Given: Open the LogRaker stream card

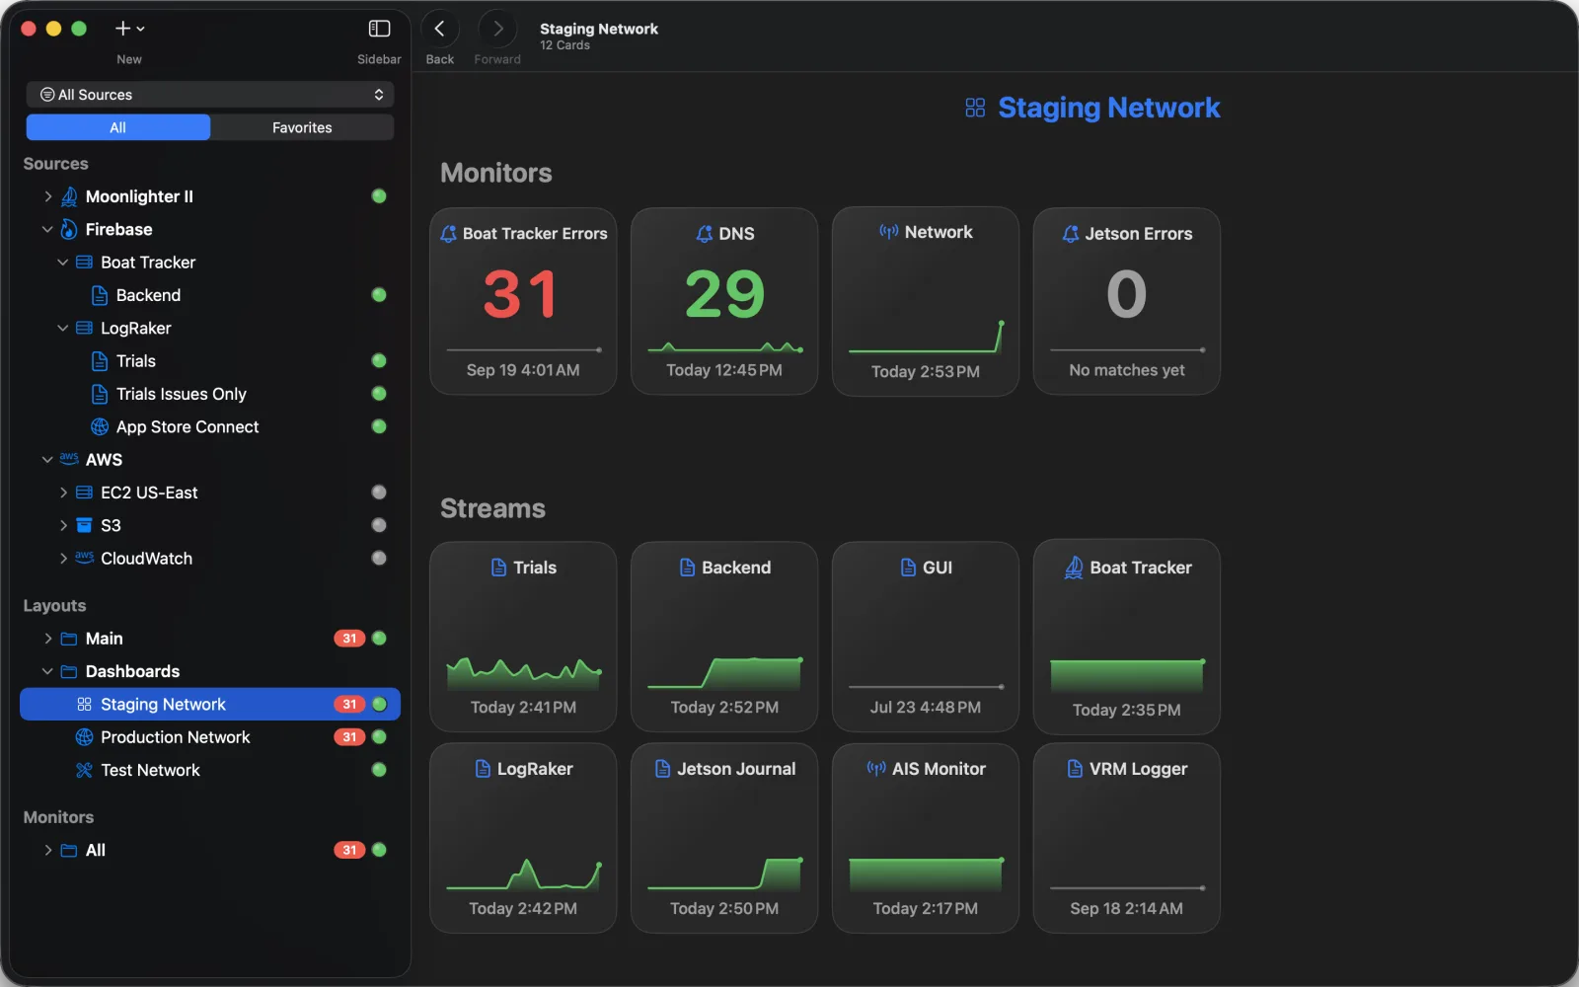Looking at the screenshot, I should pos(523,838).
